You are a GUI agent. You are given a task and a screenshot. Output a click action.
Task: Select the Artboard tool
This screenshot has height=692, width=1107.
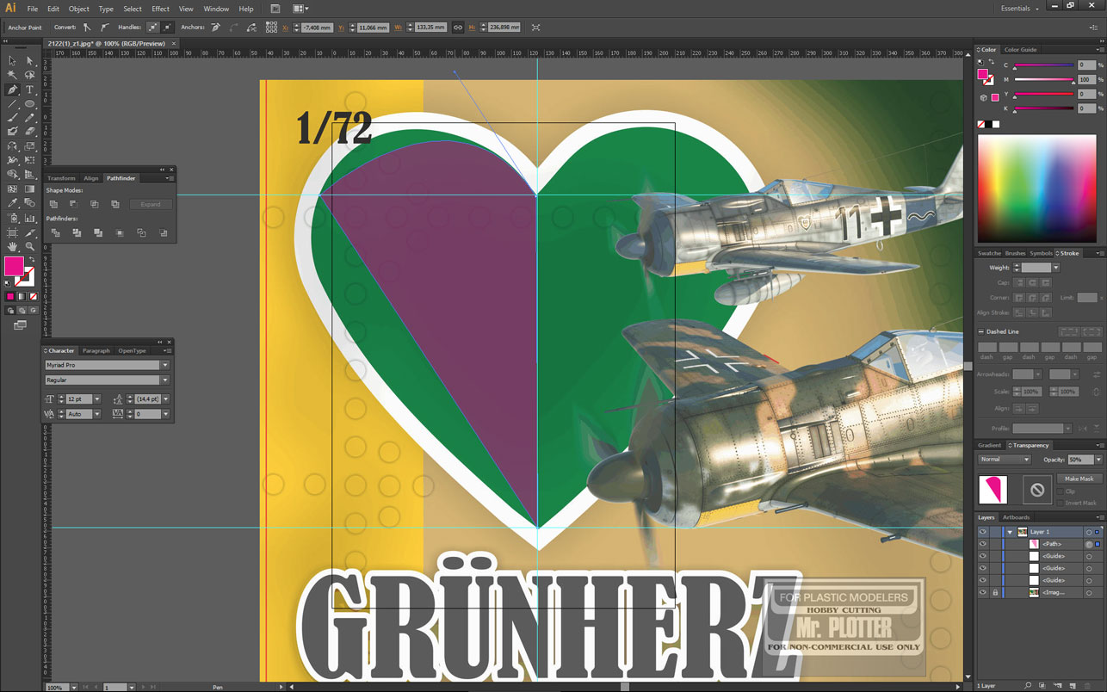(12, 232)
